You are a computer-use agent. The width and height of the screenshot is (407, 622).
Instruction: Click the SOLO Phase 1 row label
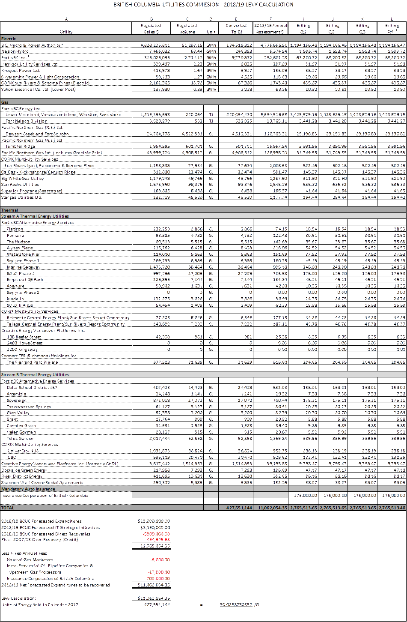coord(21,273)
